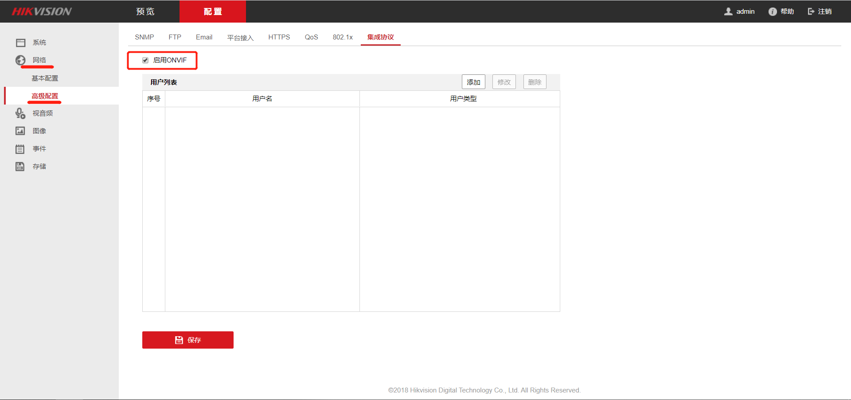
Task: Select the 图像 image icon
Action: coord(20,131)
